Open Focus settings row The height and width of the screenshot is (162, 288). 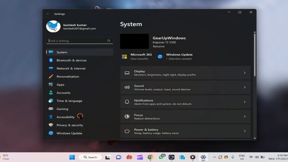185,117
